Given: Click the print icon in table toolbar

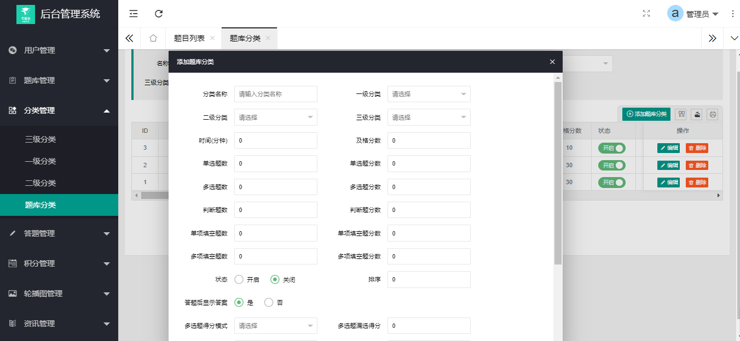Looking at the screenshot, I should click(x=713, y=114).
